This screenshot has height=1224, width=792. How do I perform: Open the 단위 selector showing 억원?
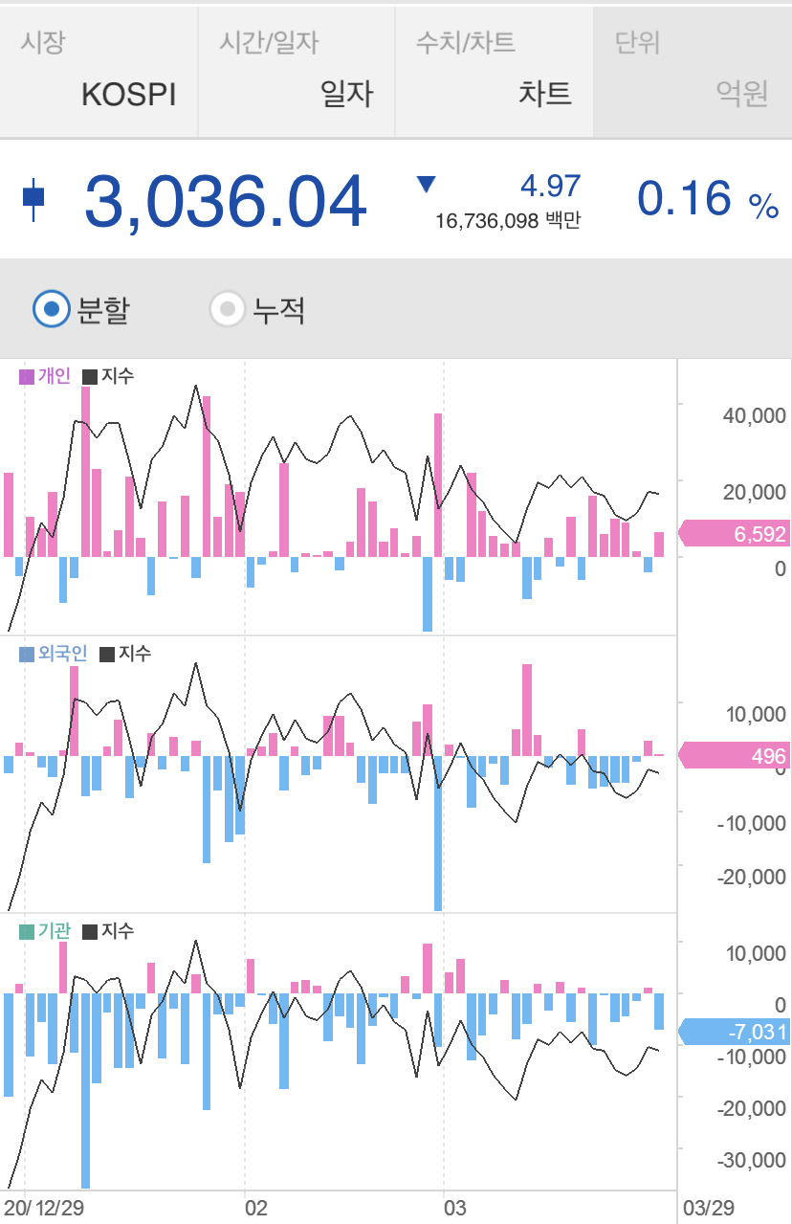(x=693, y=72)
